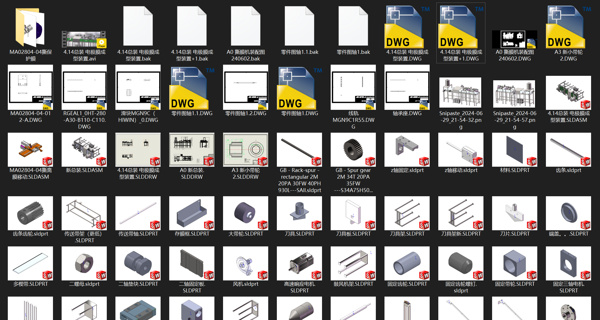600x320 pixels.
Task: Click the GB Spur gear 2M 34T part
Action: click(353, 150)
